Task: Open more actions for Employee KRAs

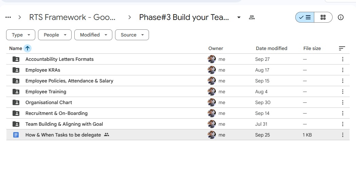Action: pos(342,70)
